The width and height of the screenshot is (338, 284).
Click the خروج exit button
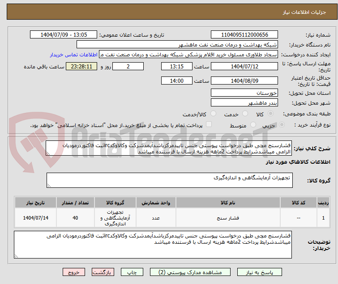click(x=74, y=272)
